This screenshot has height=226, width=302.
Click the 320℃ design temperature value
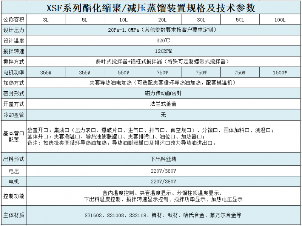163,40
